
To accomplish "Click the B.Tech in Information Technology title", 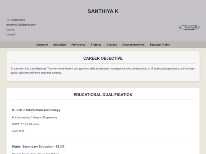I will 36,110.
